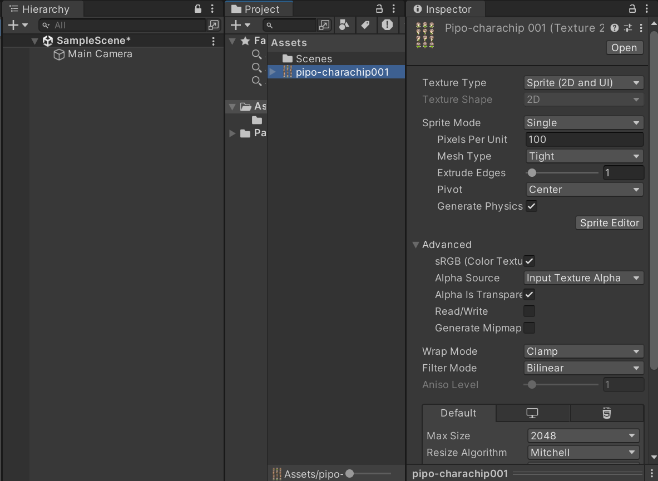This screenshot has height=481, width=658.
Task: Click the SampleScene Unity scene icon
Action: (48, 41)
